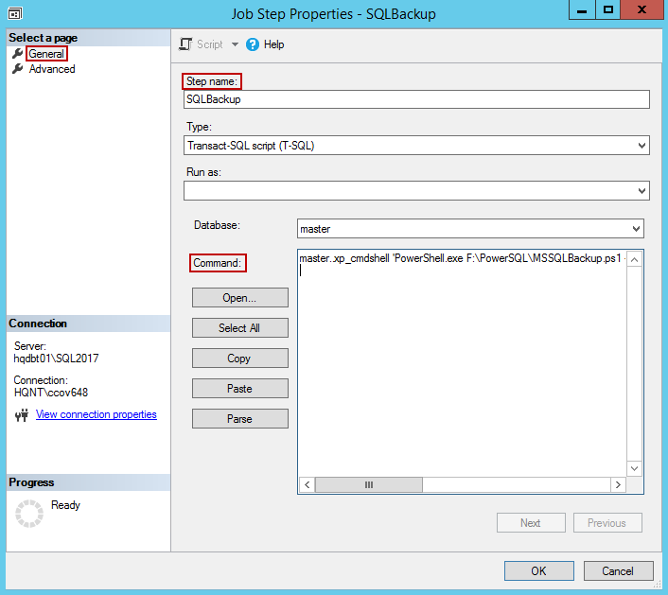Click the Script toolbar icon
This screenshot has height=595, width=668.
tap(185, 44)
